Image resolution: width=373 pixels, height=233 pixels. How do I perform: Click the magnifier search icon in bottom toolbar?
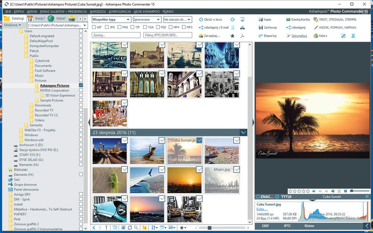coord(136,228)
